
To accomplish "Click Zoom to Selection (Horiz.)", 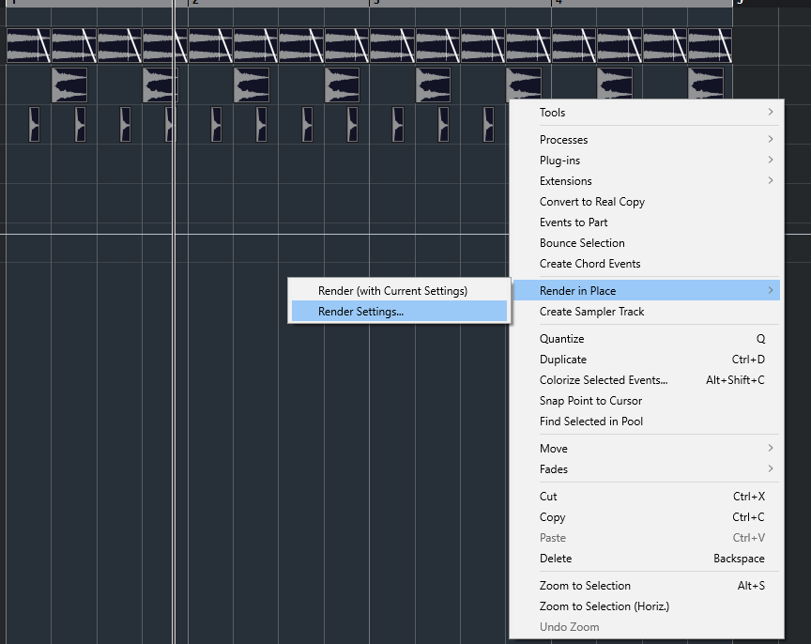I will (604, 606).
